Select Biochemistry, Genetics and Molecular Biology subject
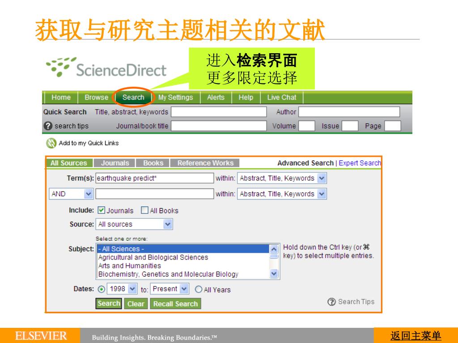The image size is (458, 343). 183,274
